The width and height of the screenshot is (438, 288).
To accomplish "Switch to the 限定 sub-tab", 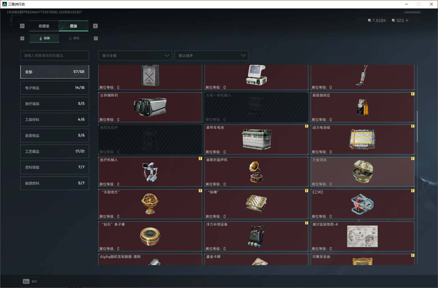I will coord(74,38).
